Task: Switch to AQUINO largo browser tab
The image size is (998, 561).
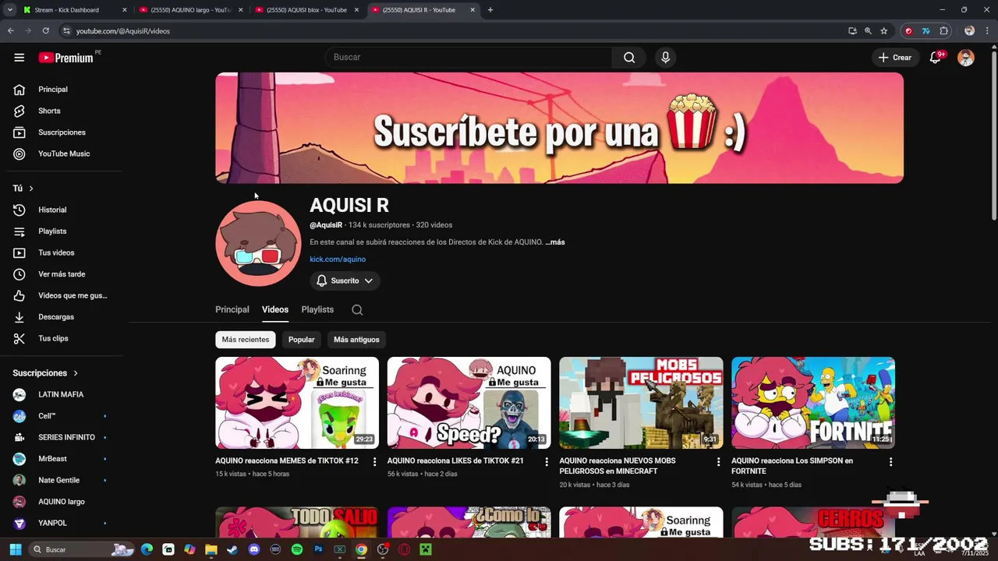Action: click(x=191, y=10)
